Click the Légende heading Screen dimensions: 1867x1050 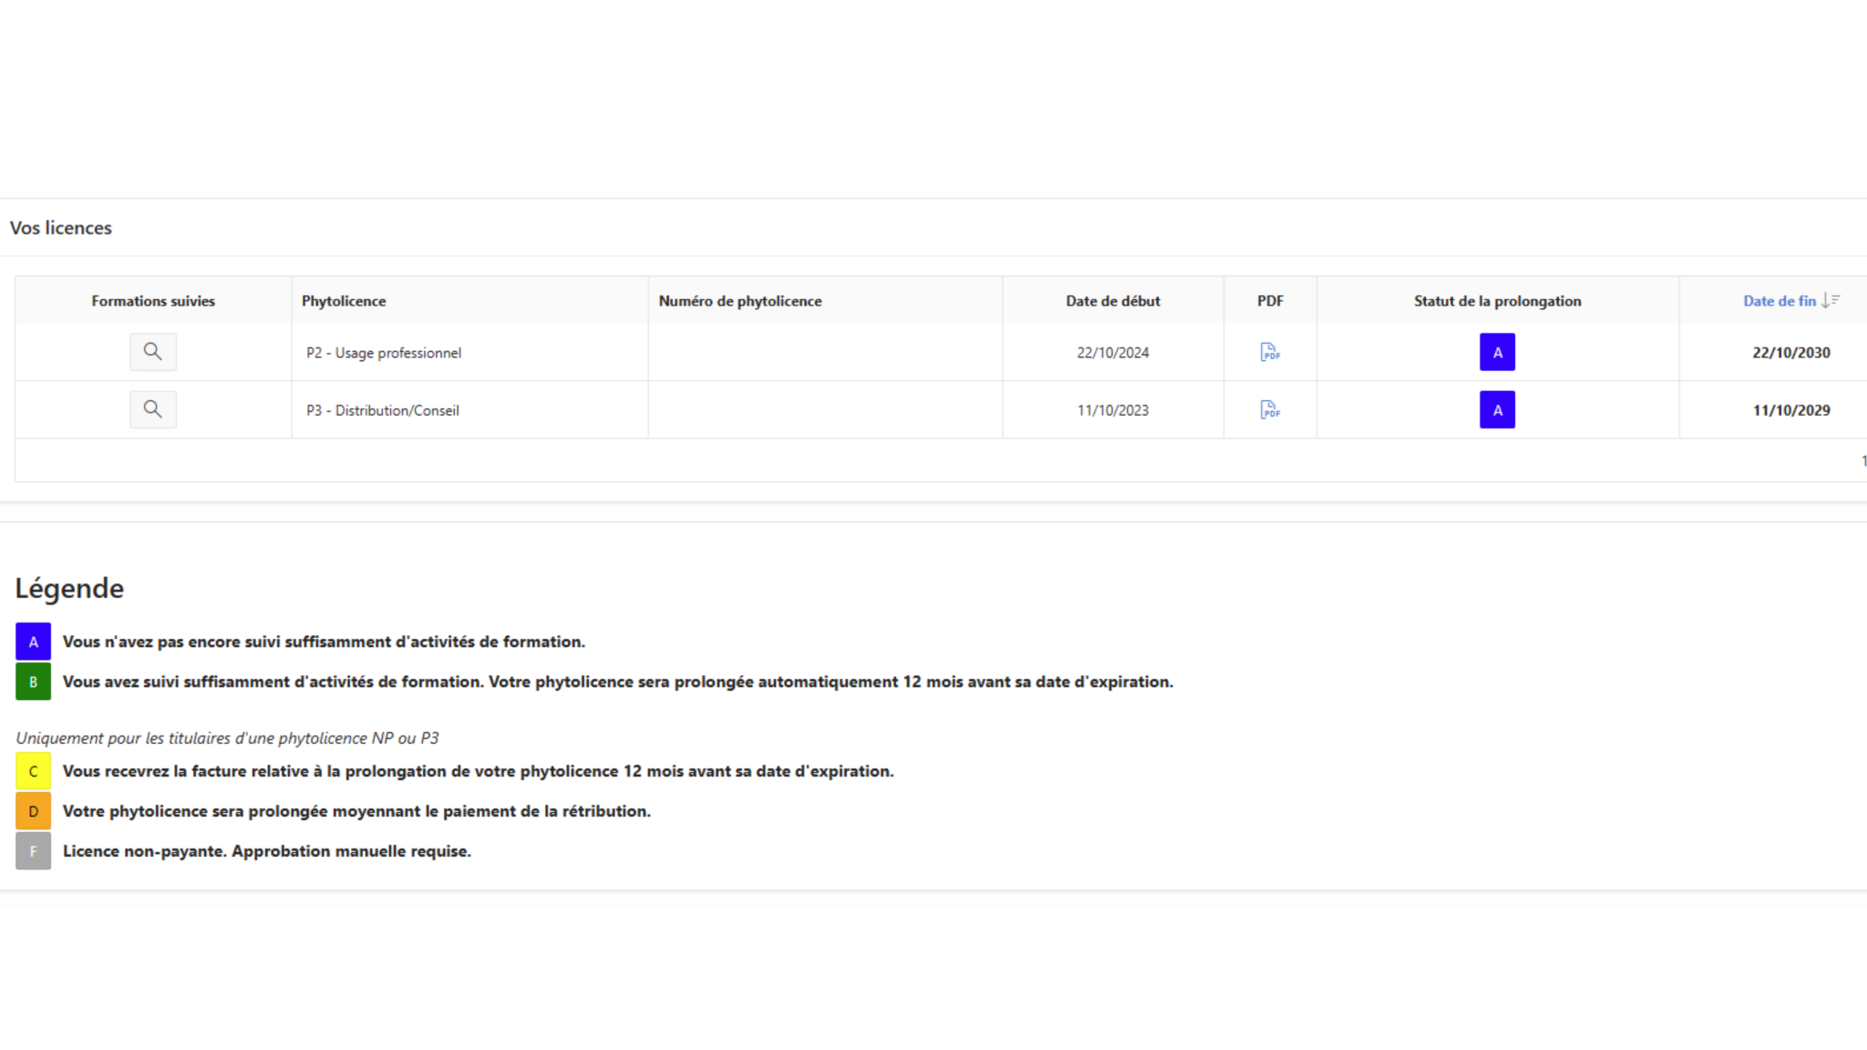point(69,588)
